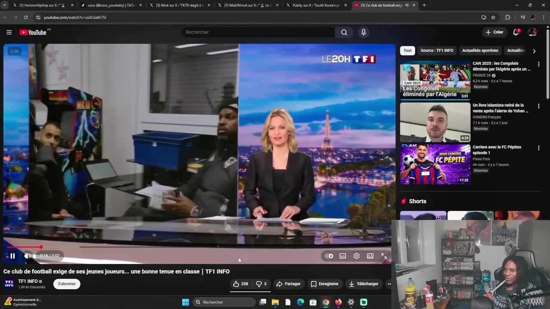Select the Tout filter chip
The width and height of the screenshot is (550, 309).
coord(407,50)
